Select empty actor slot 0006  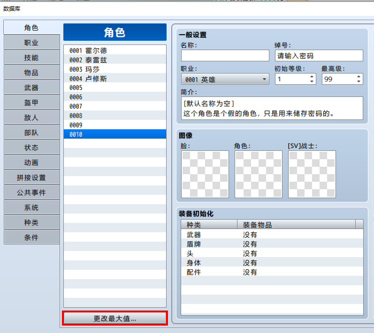coord(114,97)
